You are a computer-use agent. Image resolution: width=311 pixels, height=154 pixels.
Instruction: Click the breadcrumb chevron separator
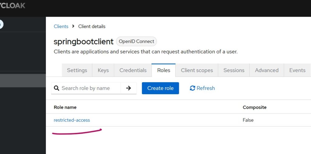coord(73,26)
